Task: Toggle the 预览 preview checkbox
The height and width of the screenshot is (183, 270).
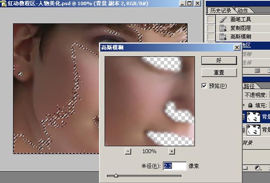Action: click(x=204, y=86)
